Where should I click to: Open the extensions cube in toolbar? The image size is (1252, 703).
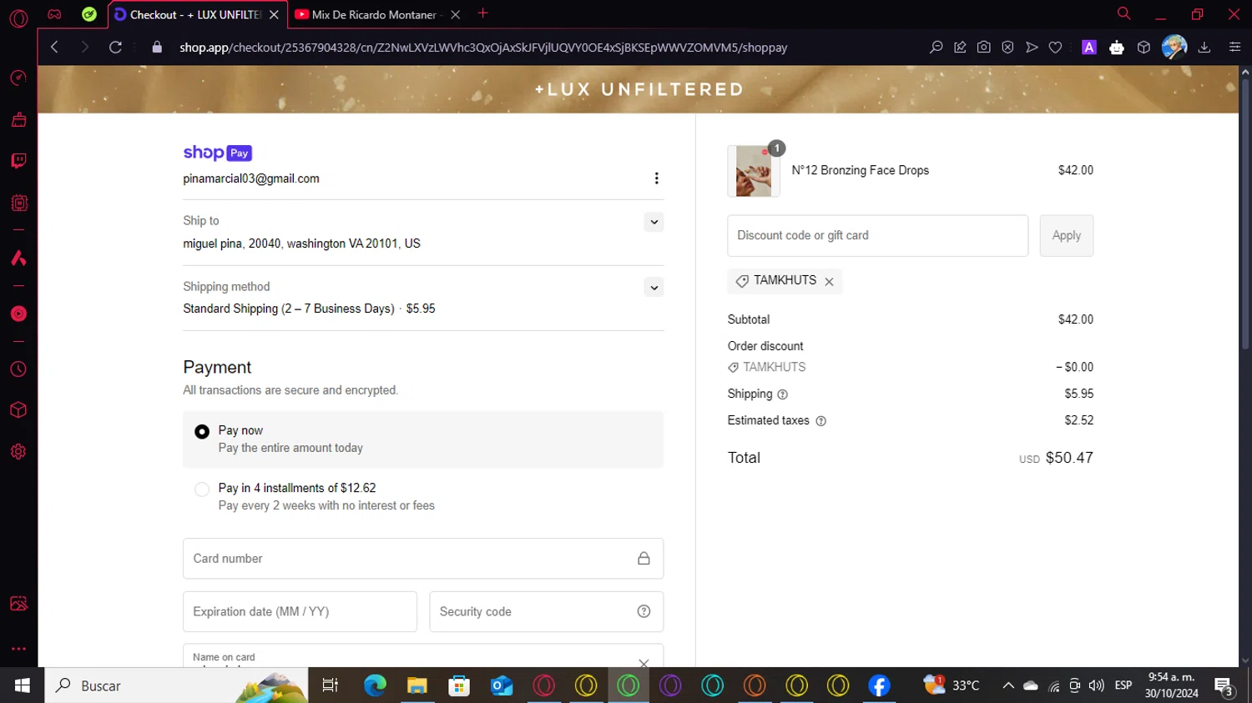point(1143,48)
